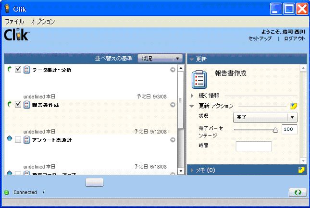Click the blue diamond icon beside アンケート票設計
The width and height of the screenshot is (310, 208).
[9, 139]
